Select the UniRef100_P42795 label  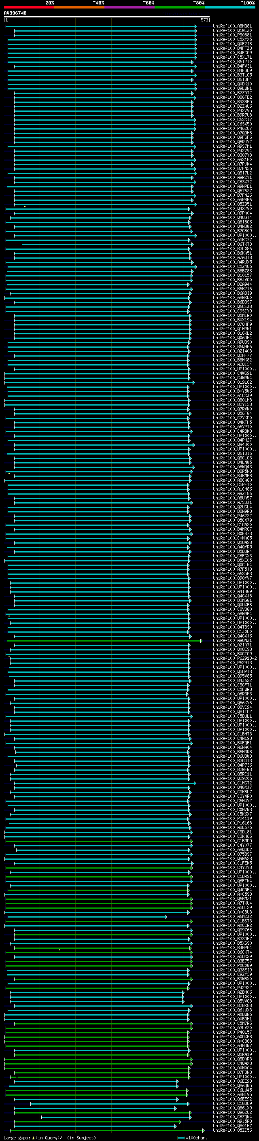232,111
